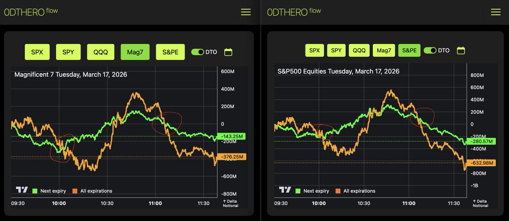509x221 pixels.
Task: Open calendar date picker in left panel
Action: [228, 52]
